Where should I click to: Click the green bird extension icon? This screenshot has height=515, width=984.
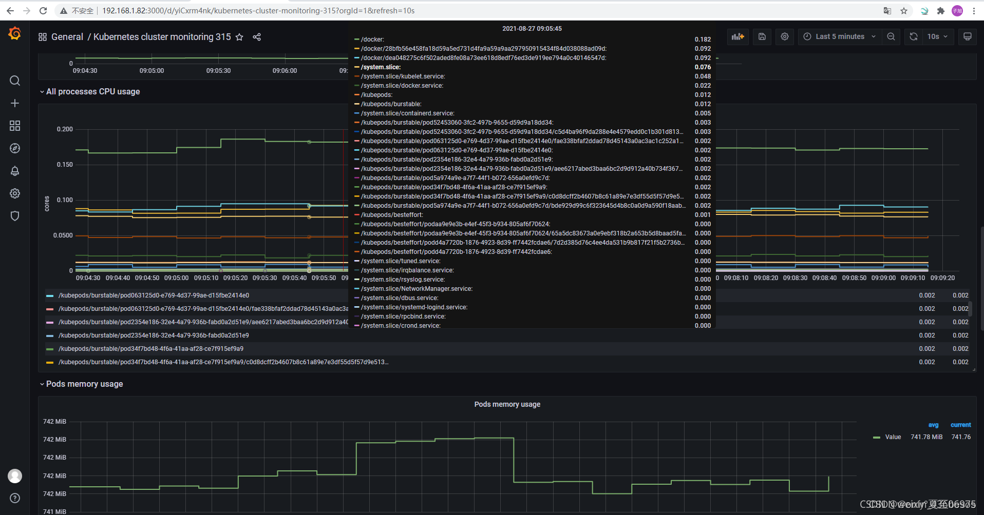click(x=924, y=11)
